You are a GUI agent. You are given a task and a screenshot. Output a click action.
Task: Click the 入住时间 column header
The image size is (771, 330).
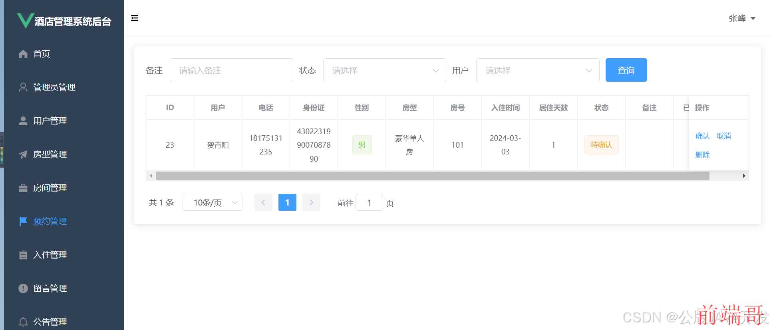(x=505, y=108)
